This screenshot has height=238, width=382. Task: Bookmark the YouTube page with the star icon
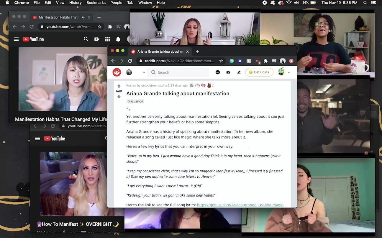[x=100, y=27]
